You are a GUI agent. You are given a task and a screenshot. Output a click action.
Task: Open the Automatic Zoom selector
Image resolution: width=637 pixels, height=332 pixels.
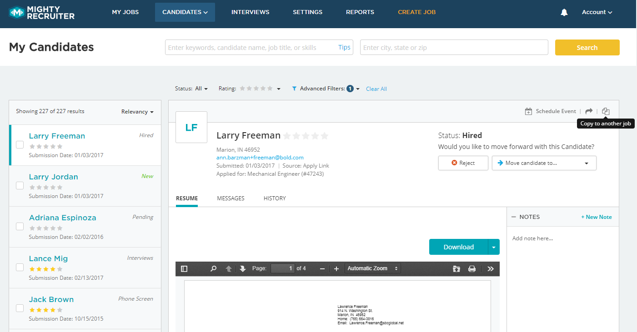[372, 268]
